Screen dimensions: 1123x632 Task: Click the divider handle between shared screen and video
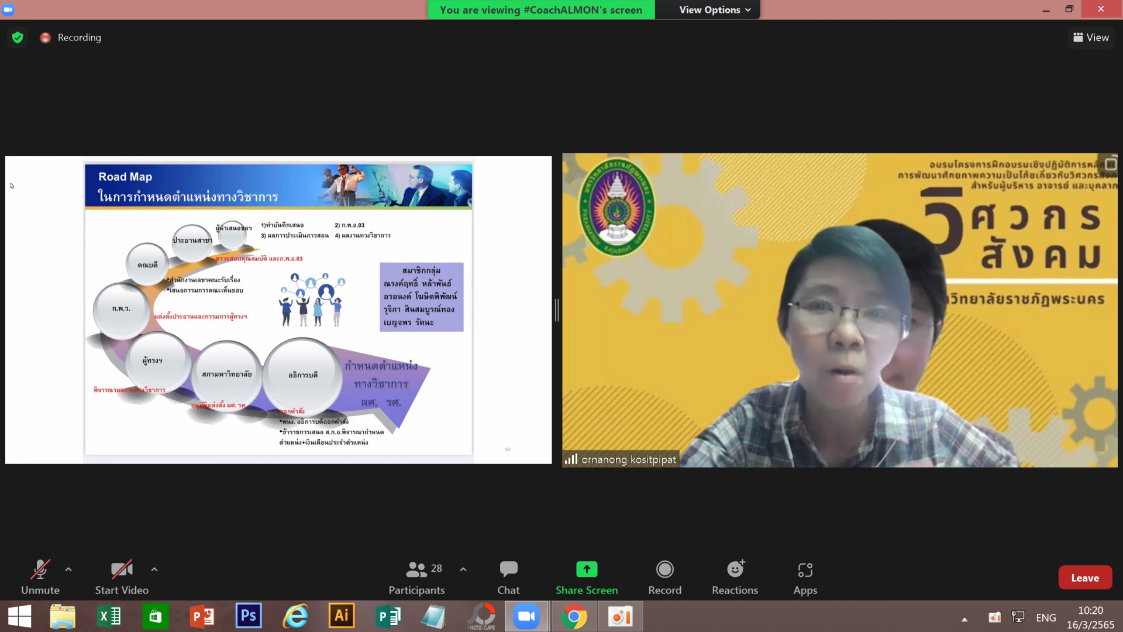(557, 310)
